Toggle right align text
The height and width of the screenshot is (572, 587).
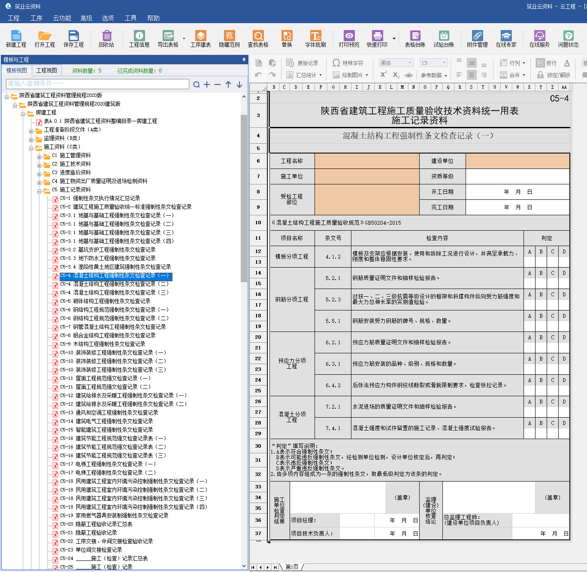(484, 75)
